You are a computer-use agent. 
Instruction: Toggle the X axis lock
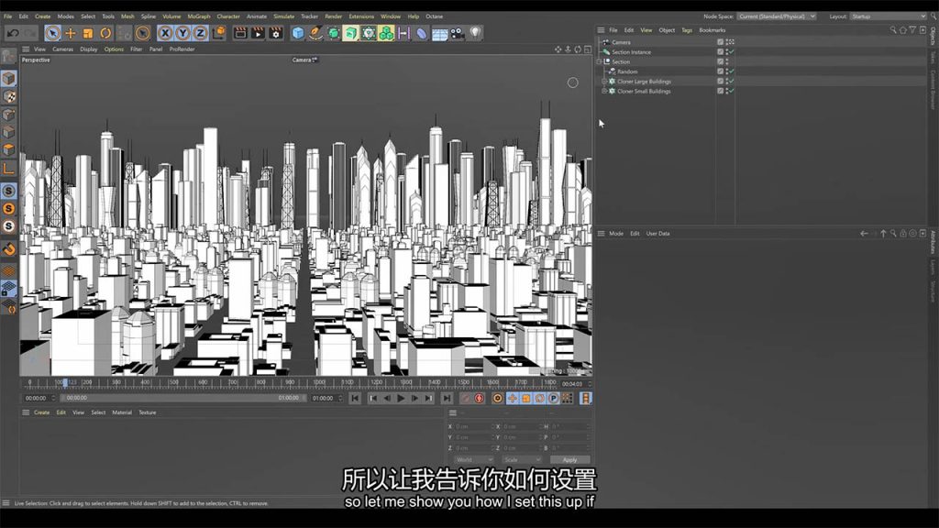pos(165,33)
